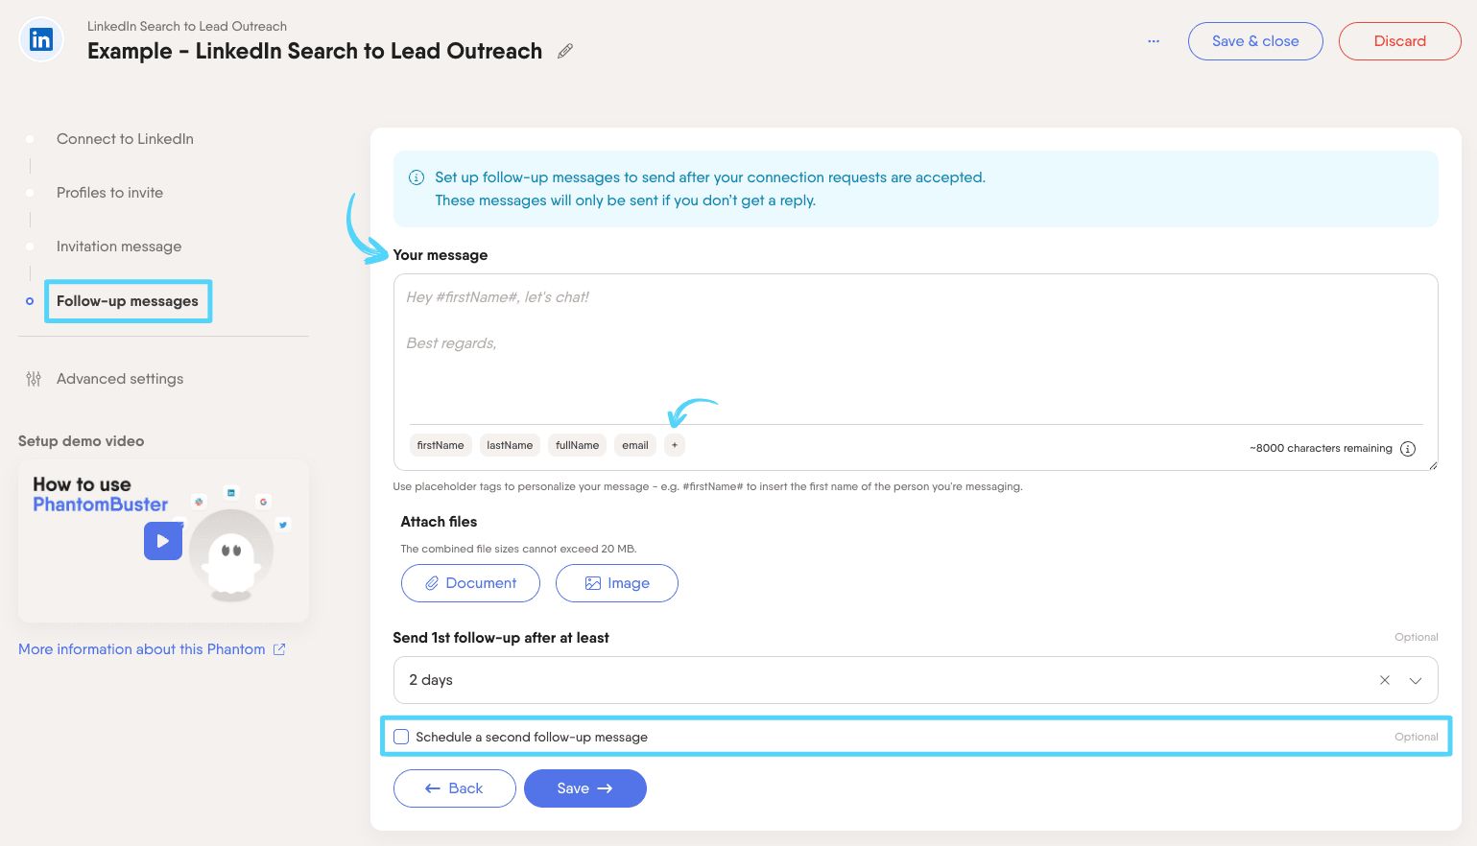This screenshot has width=1477, height=846.
Task: Click the Save button
Action: [x=585, y=788]
